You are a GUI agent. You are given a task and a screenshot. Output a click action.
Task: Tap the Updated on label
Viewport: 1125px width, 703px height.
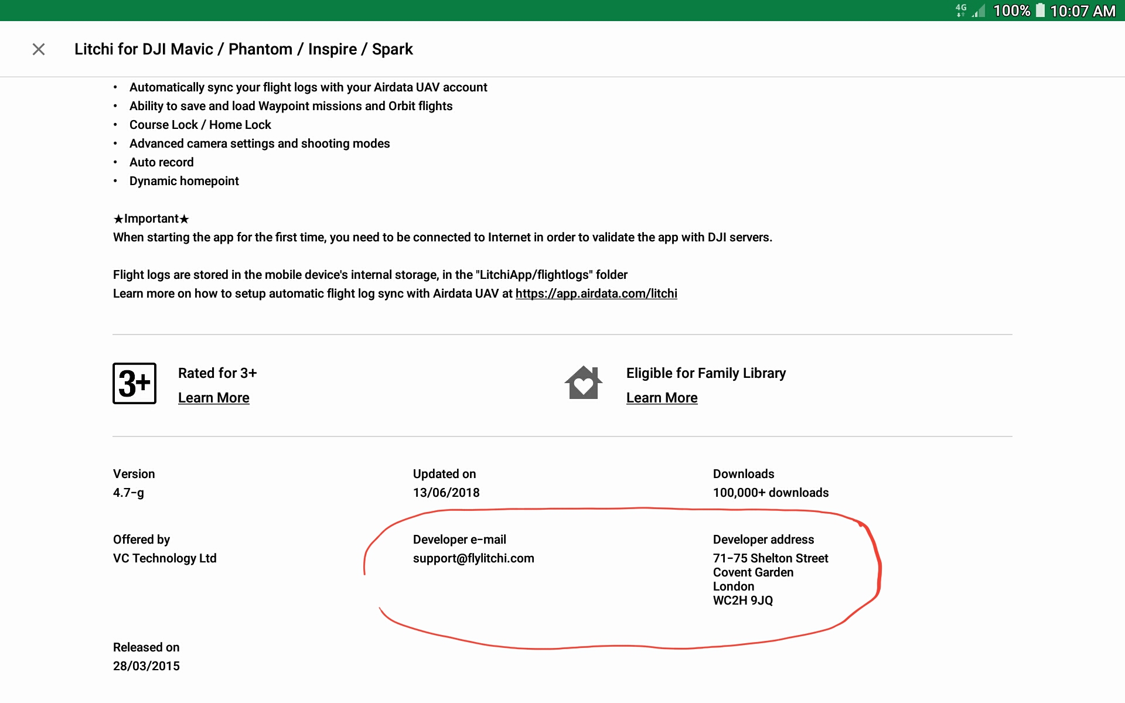444,474
